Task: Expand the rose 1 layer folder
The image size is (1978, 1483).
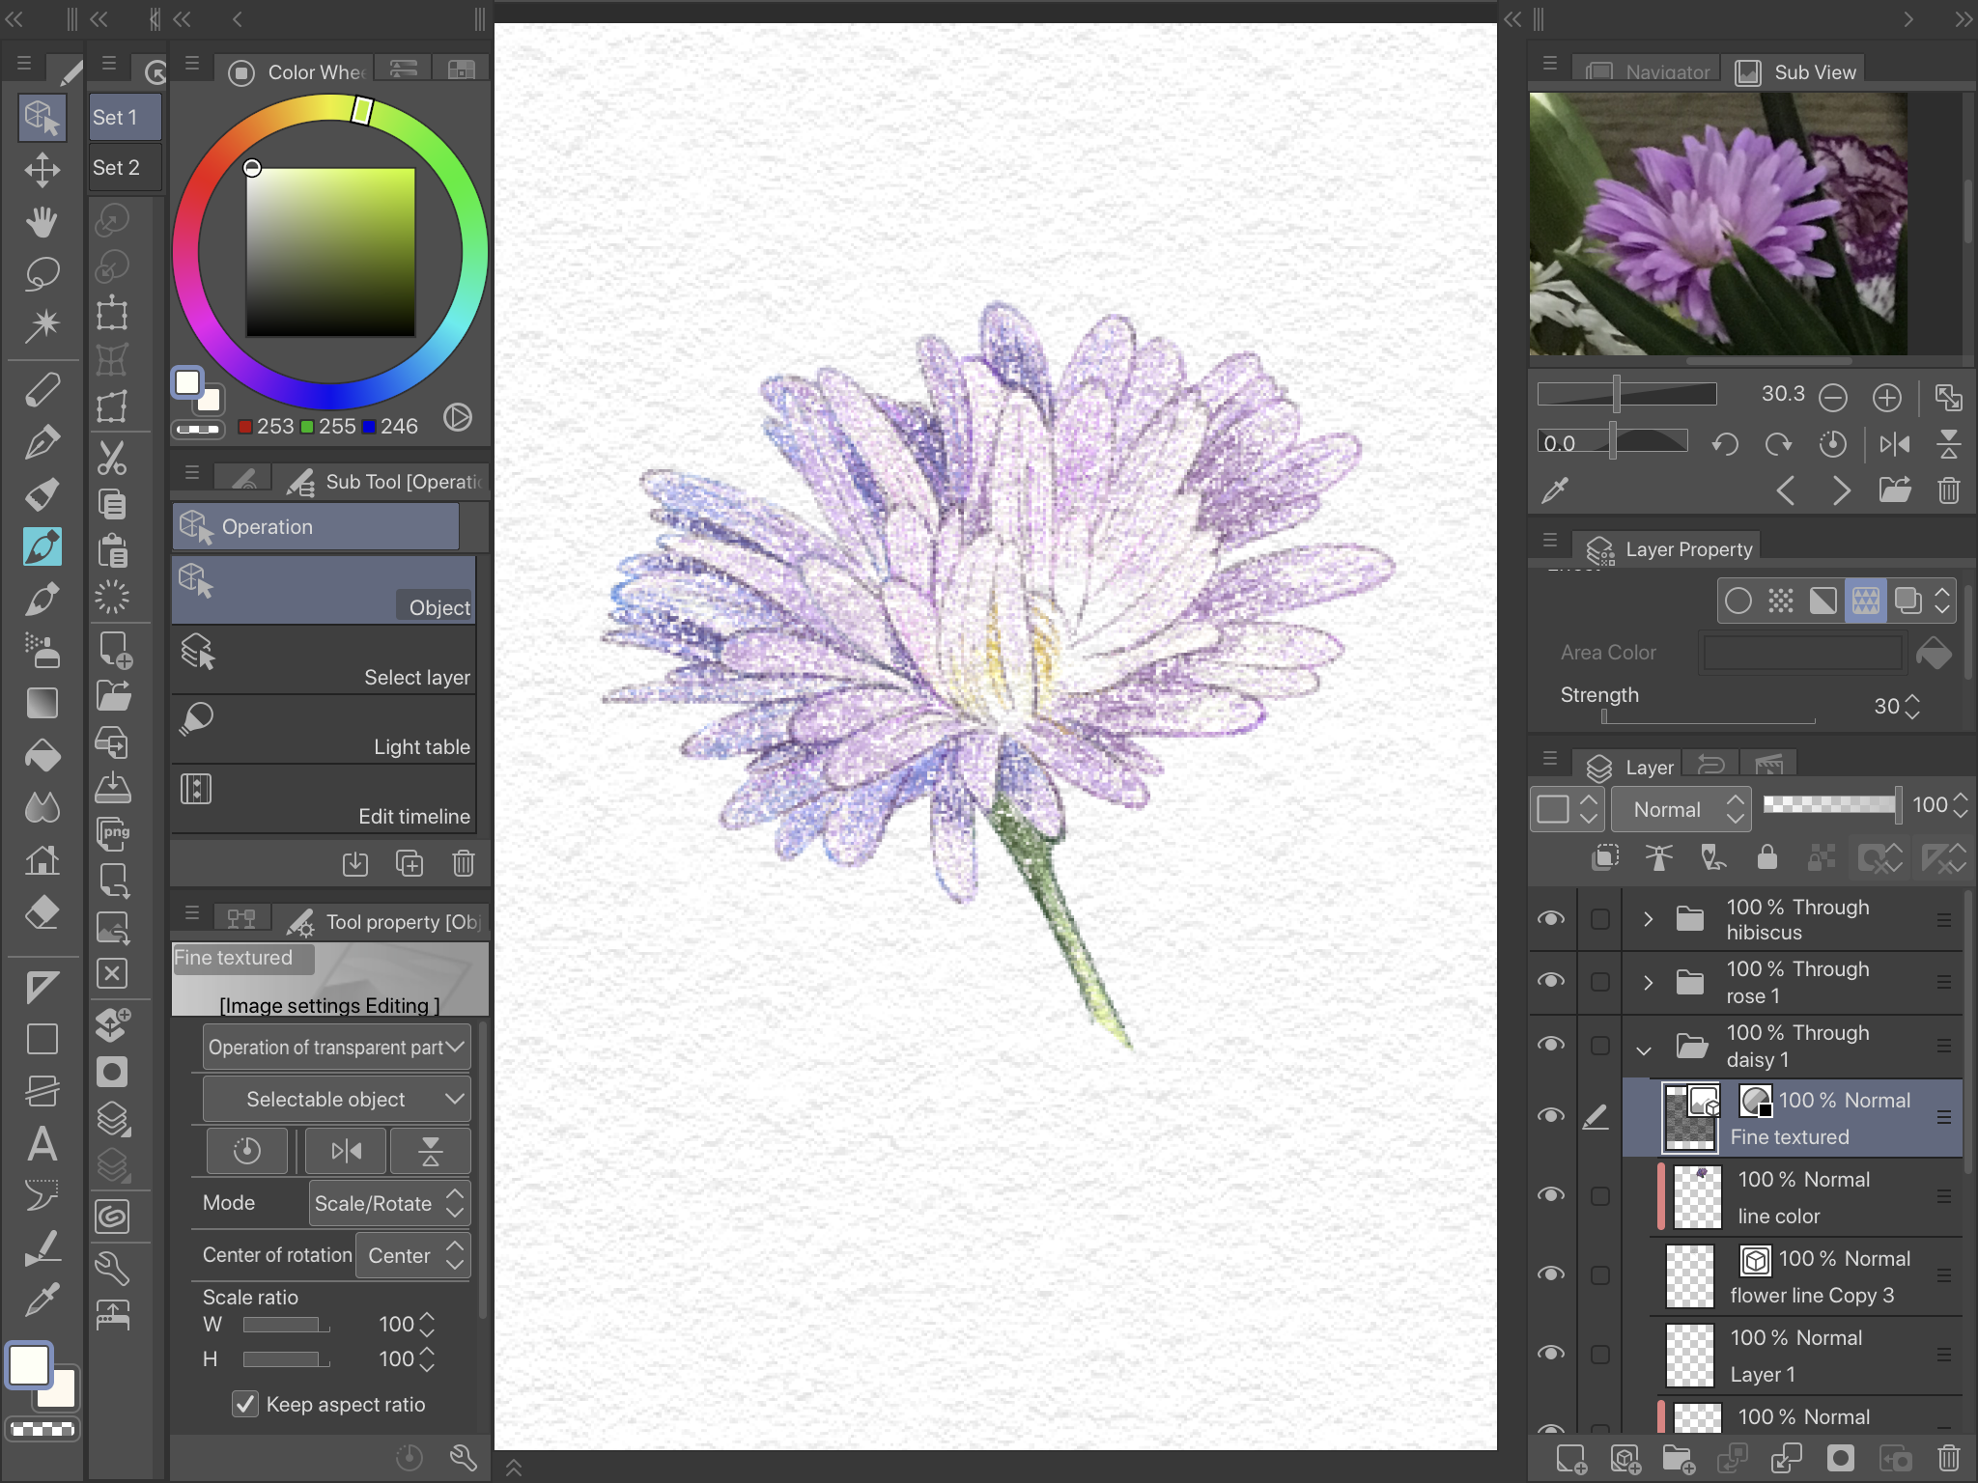Action: tap(1647, 982)
